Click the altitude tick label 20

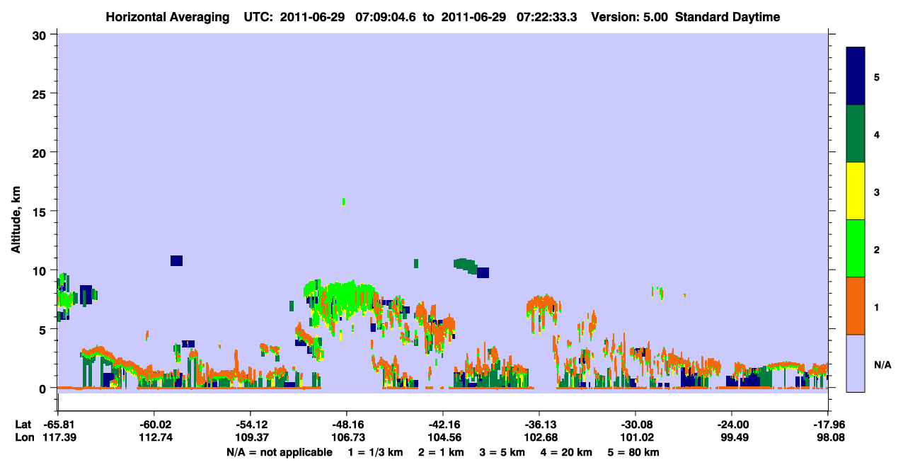click(41, 152)
